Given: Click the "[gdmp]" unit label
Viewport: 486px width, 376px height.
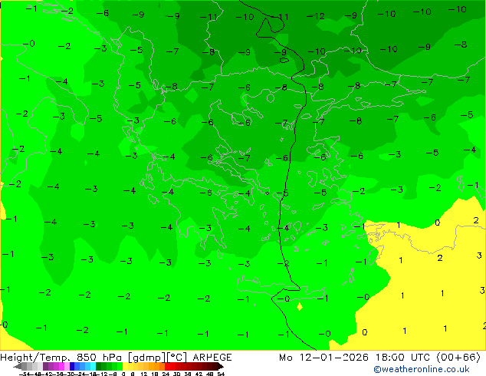Looking at the screenshot, I should pos(147,358).
